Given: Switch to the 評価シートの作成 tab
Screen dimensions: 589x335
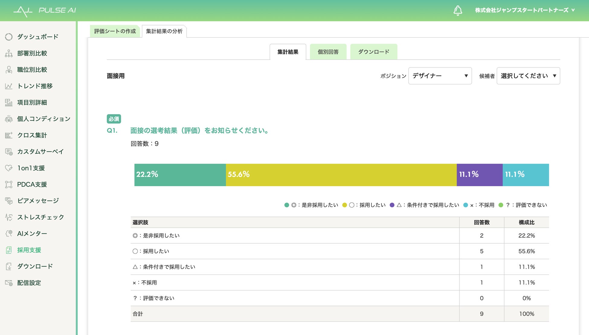Looking at the screenshot, I should point(115,31).
